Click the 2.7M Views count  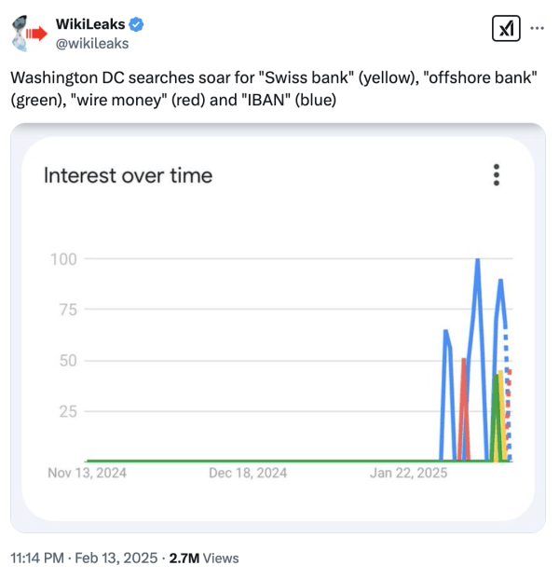pos(204,558)
